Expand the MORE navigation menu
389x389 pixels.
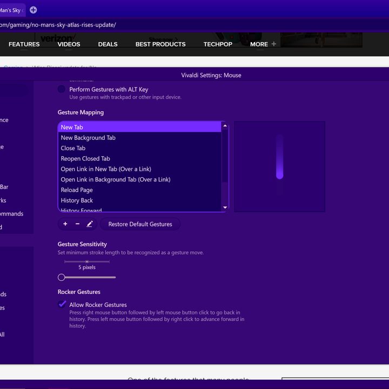click(259, 44)
